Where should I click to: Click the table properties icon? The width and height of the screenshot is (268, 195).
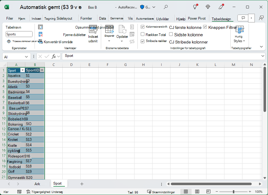[132, 27]
